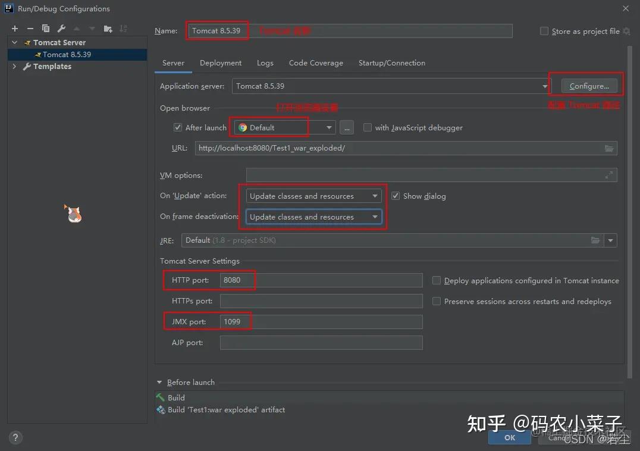Enable with JavaScript debugger
Screen dimensions: 640x451
366,127
